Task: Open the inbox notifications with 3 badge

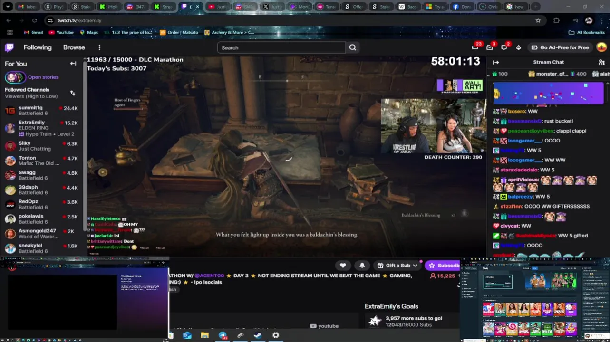Action: (x=489, y=47)
